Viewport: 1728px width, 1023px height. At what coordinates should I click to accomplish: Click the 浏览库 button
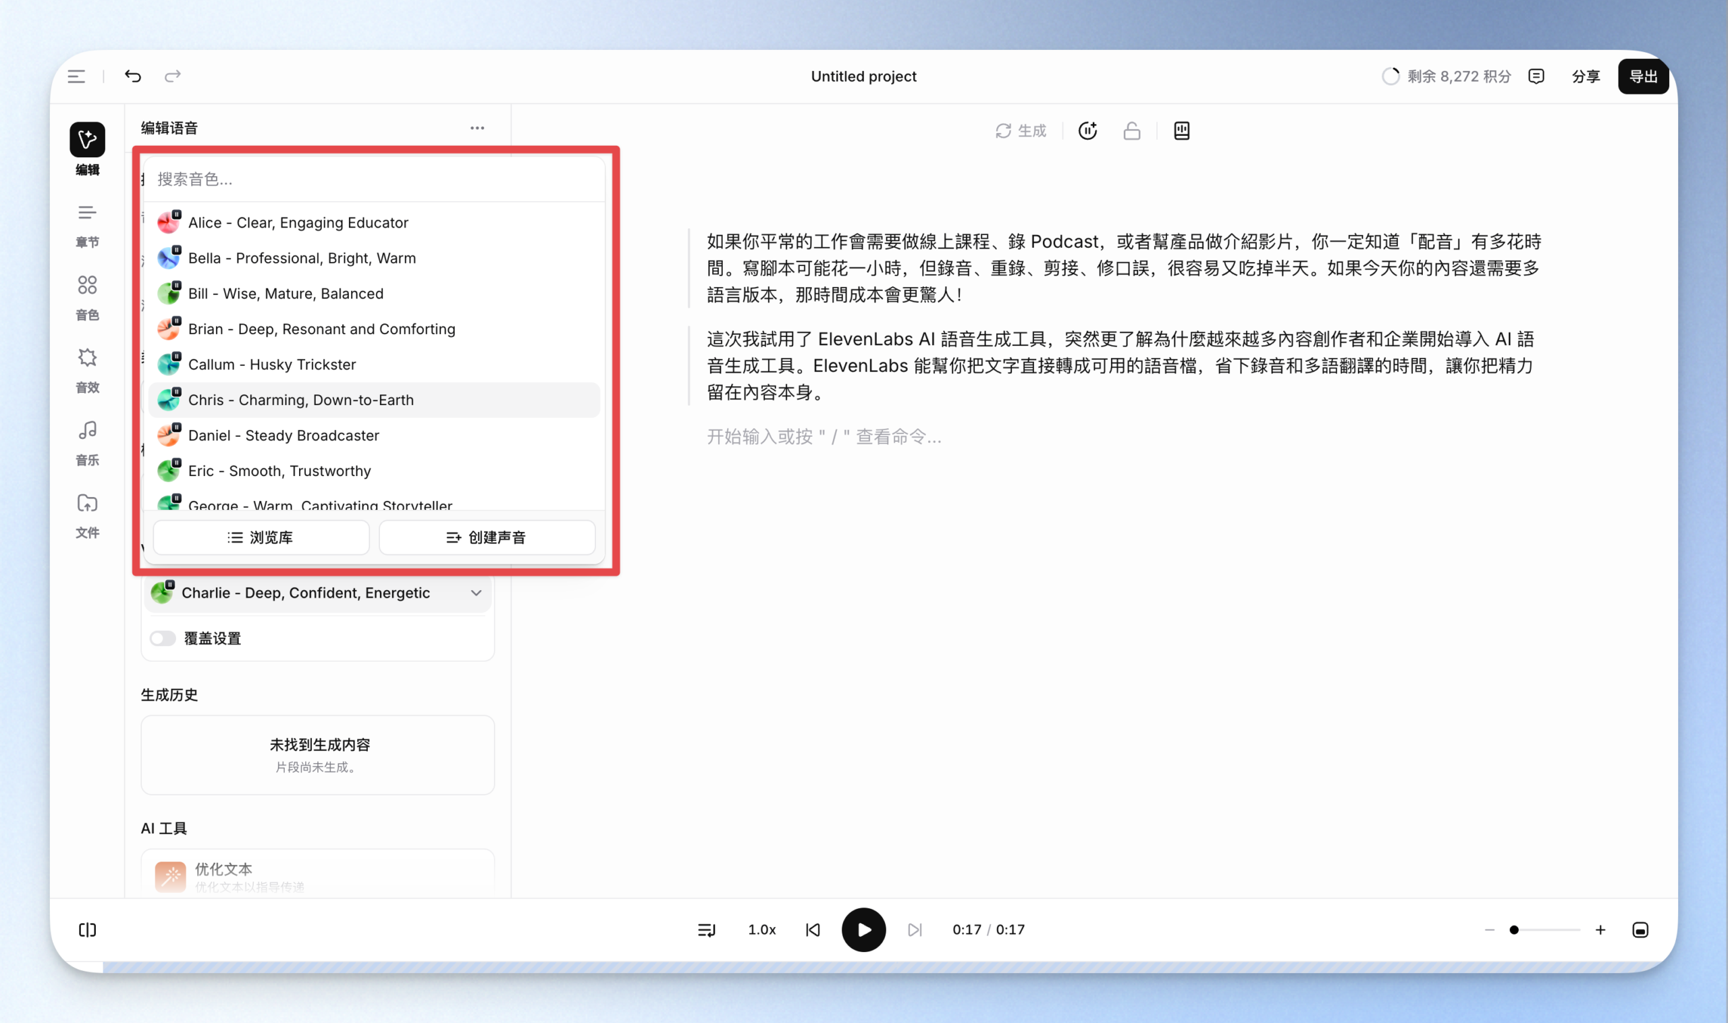(261, 537)
